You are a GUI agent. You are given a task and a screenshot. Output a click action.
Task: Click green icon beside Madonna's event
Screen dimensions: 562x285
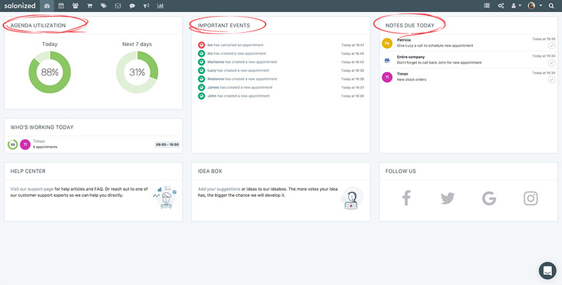pos(201,79)
